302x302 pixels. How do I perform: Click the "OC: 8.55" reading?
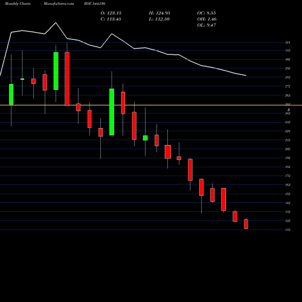pos(207,13)
